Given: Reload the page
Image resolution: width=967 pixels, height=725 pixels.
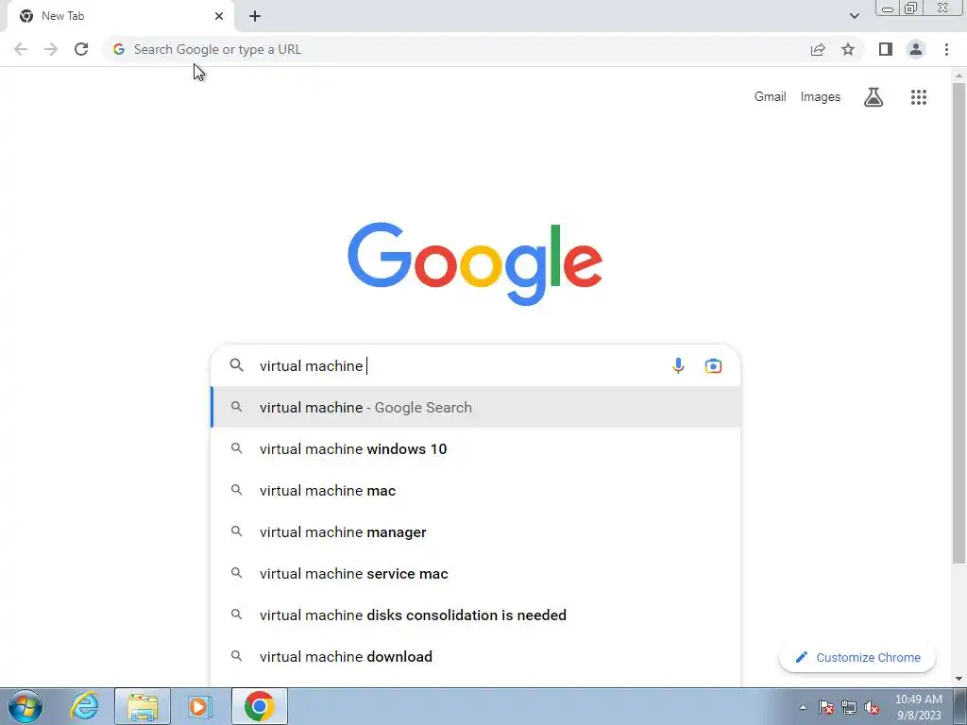Looking at the screenshot, I should tap(81, 49).
